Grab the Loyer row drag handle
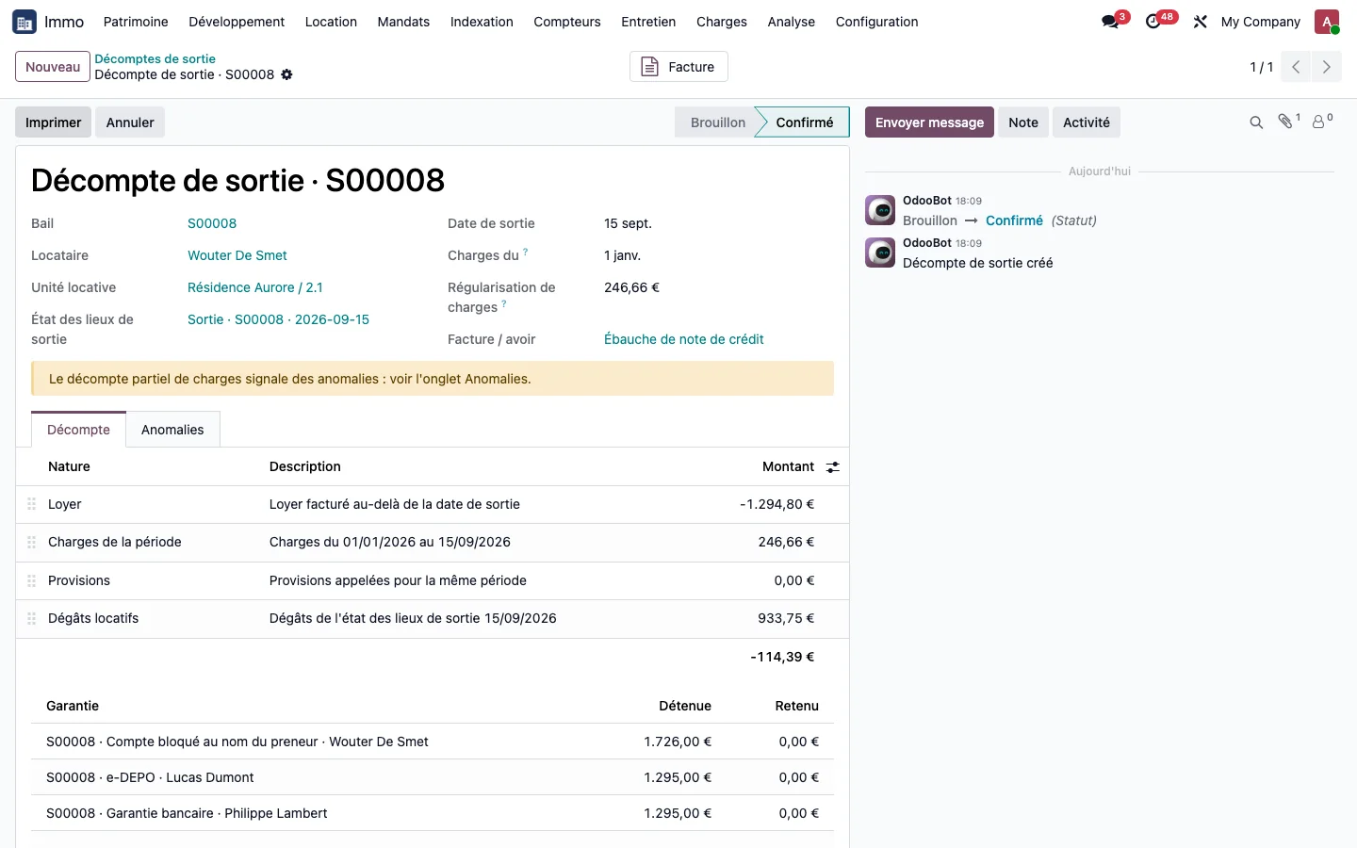The image size is (1357, 848). (x=31, y=504)
